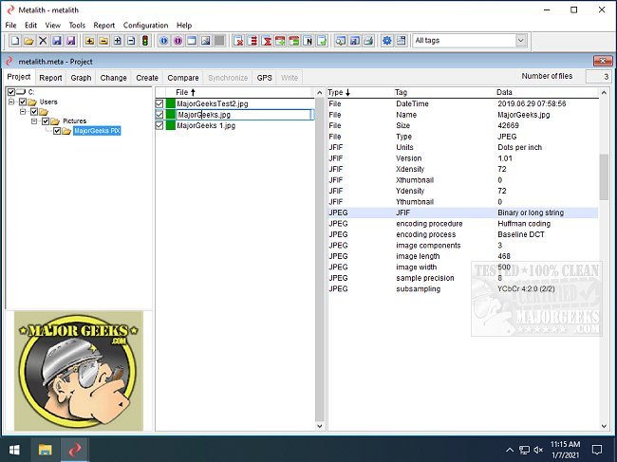Open settings with the blue gear icon

tap(386, 41)
